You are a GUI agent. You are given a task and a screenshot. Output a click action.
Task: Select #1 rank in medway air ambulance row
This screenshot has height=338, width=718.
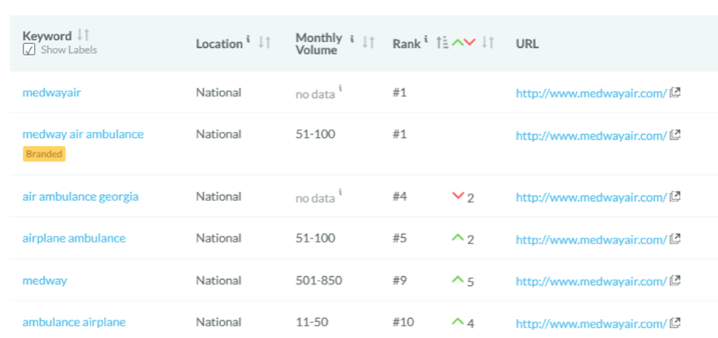400,134
